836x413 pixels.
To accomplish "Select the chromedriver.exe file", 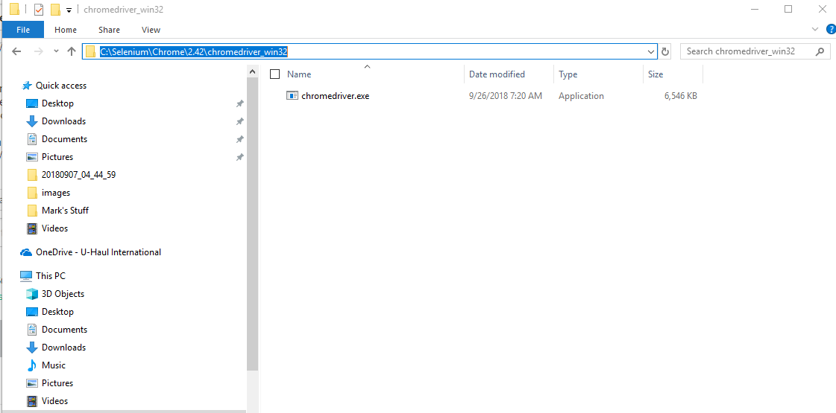I will 335,96.
